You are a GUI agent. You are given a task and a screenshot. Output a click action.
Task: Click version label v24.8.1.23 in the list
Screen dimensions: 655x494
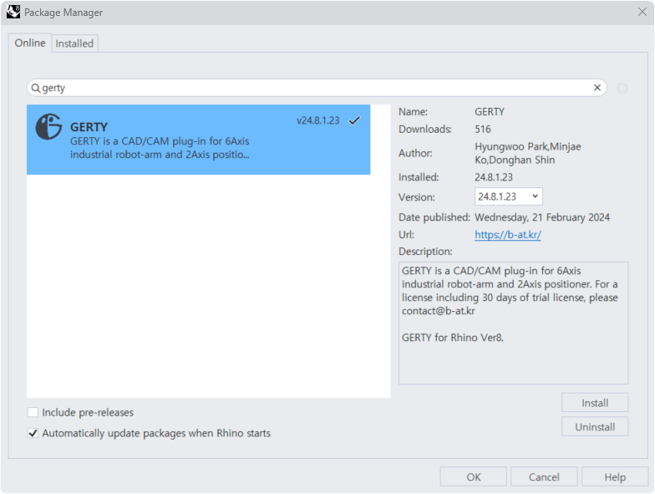318,120
